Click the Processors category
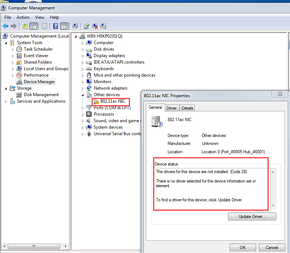 [x=104, y=114]
